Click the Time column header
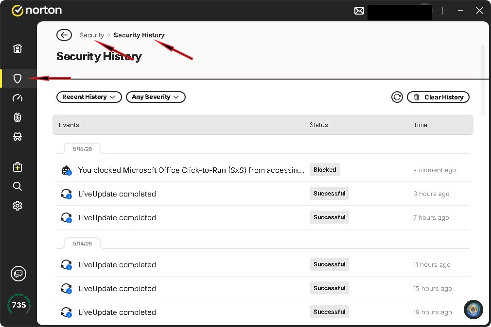The image size is (491, 327). pyautogui.click(x=420, y=125)
